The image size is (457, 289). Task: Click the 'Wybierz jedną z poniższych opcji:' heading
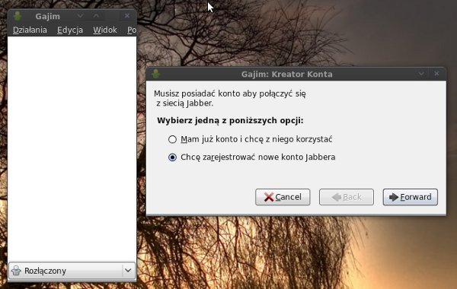click(230, 120)
